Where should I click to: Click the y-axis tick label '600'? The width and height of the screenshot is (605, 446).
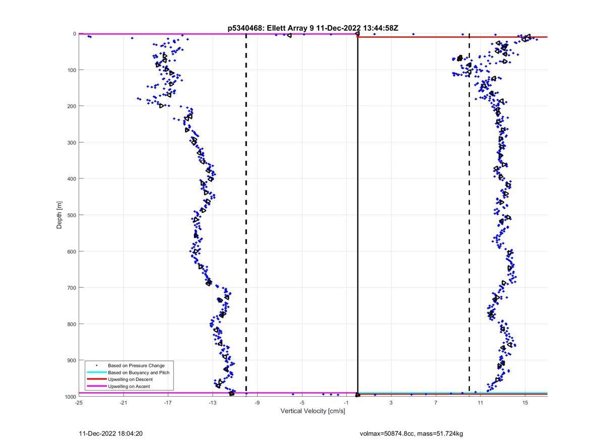72,251
